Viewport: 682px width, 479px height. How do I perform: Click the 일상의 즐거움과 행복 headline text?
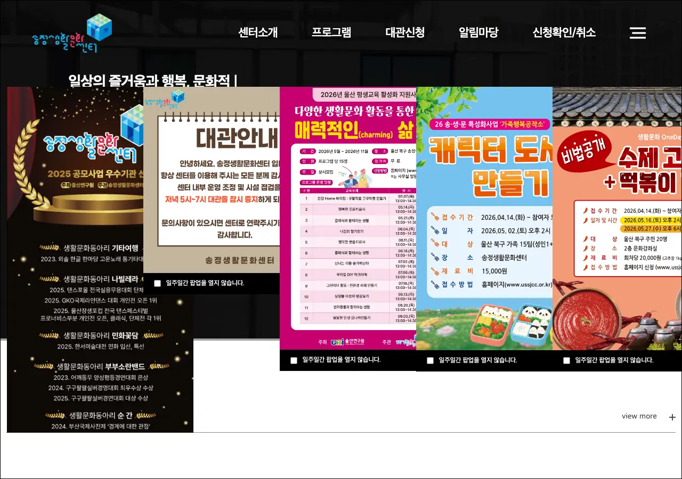(x=152, y=80)
